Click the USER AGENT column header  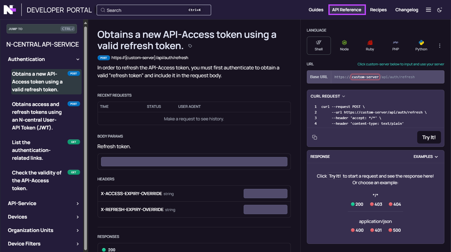coord(190,107)
